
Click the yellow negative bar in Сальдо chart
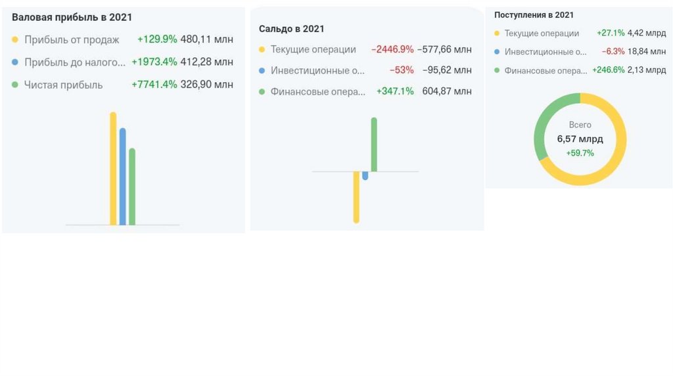[x=356, y=197]
